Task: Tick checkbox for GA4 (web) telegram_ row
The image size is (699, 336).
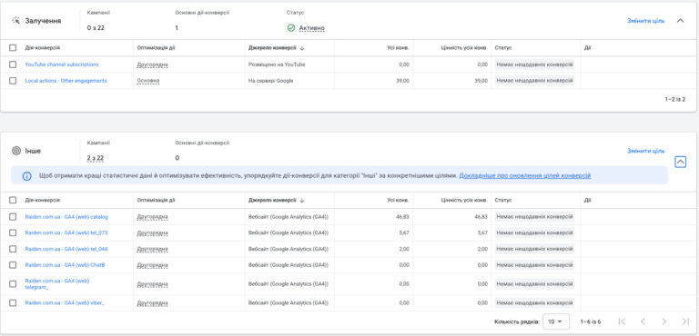Action: pos(13,284)
